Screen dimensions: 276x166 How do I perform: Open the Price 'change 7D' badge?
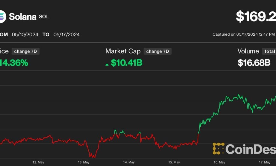pos(25,51)
